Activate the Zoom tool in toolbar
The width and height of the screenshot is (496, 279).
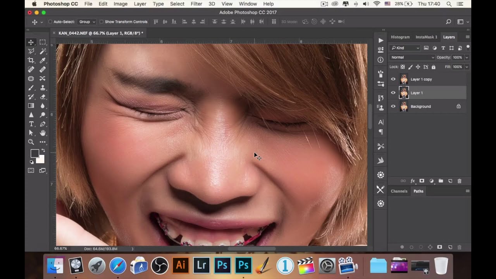[x=31, y=142]
